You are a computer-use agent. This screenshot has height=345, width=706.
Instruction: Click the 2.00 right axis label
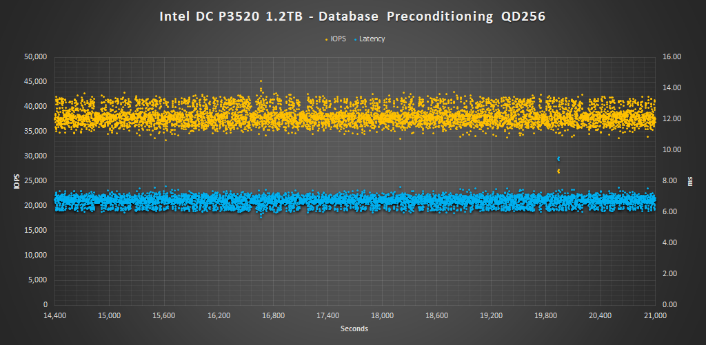click(x=670, y=273)
